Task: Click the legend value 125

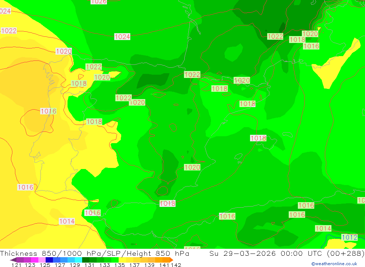Action: pyautogui.click(x=45, y=265)
